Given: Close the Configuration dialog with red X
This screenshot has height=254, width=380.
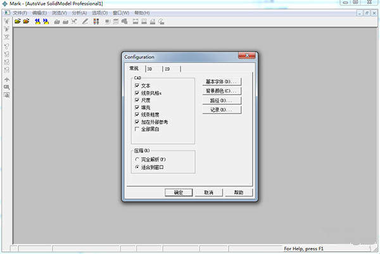Looking at the screenshot, I should [x=247, y=56].
